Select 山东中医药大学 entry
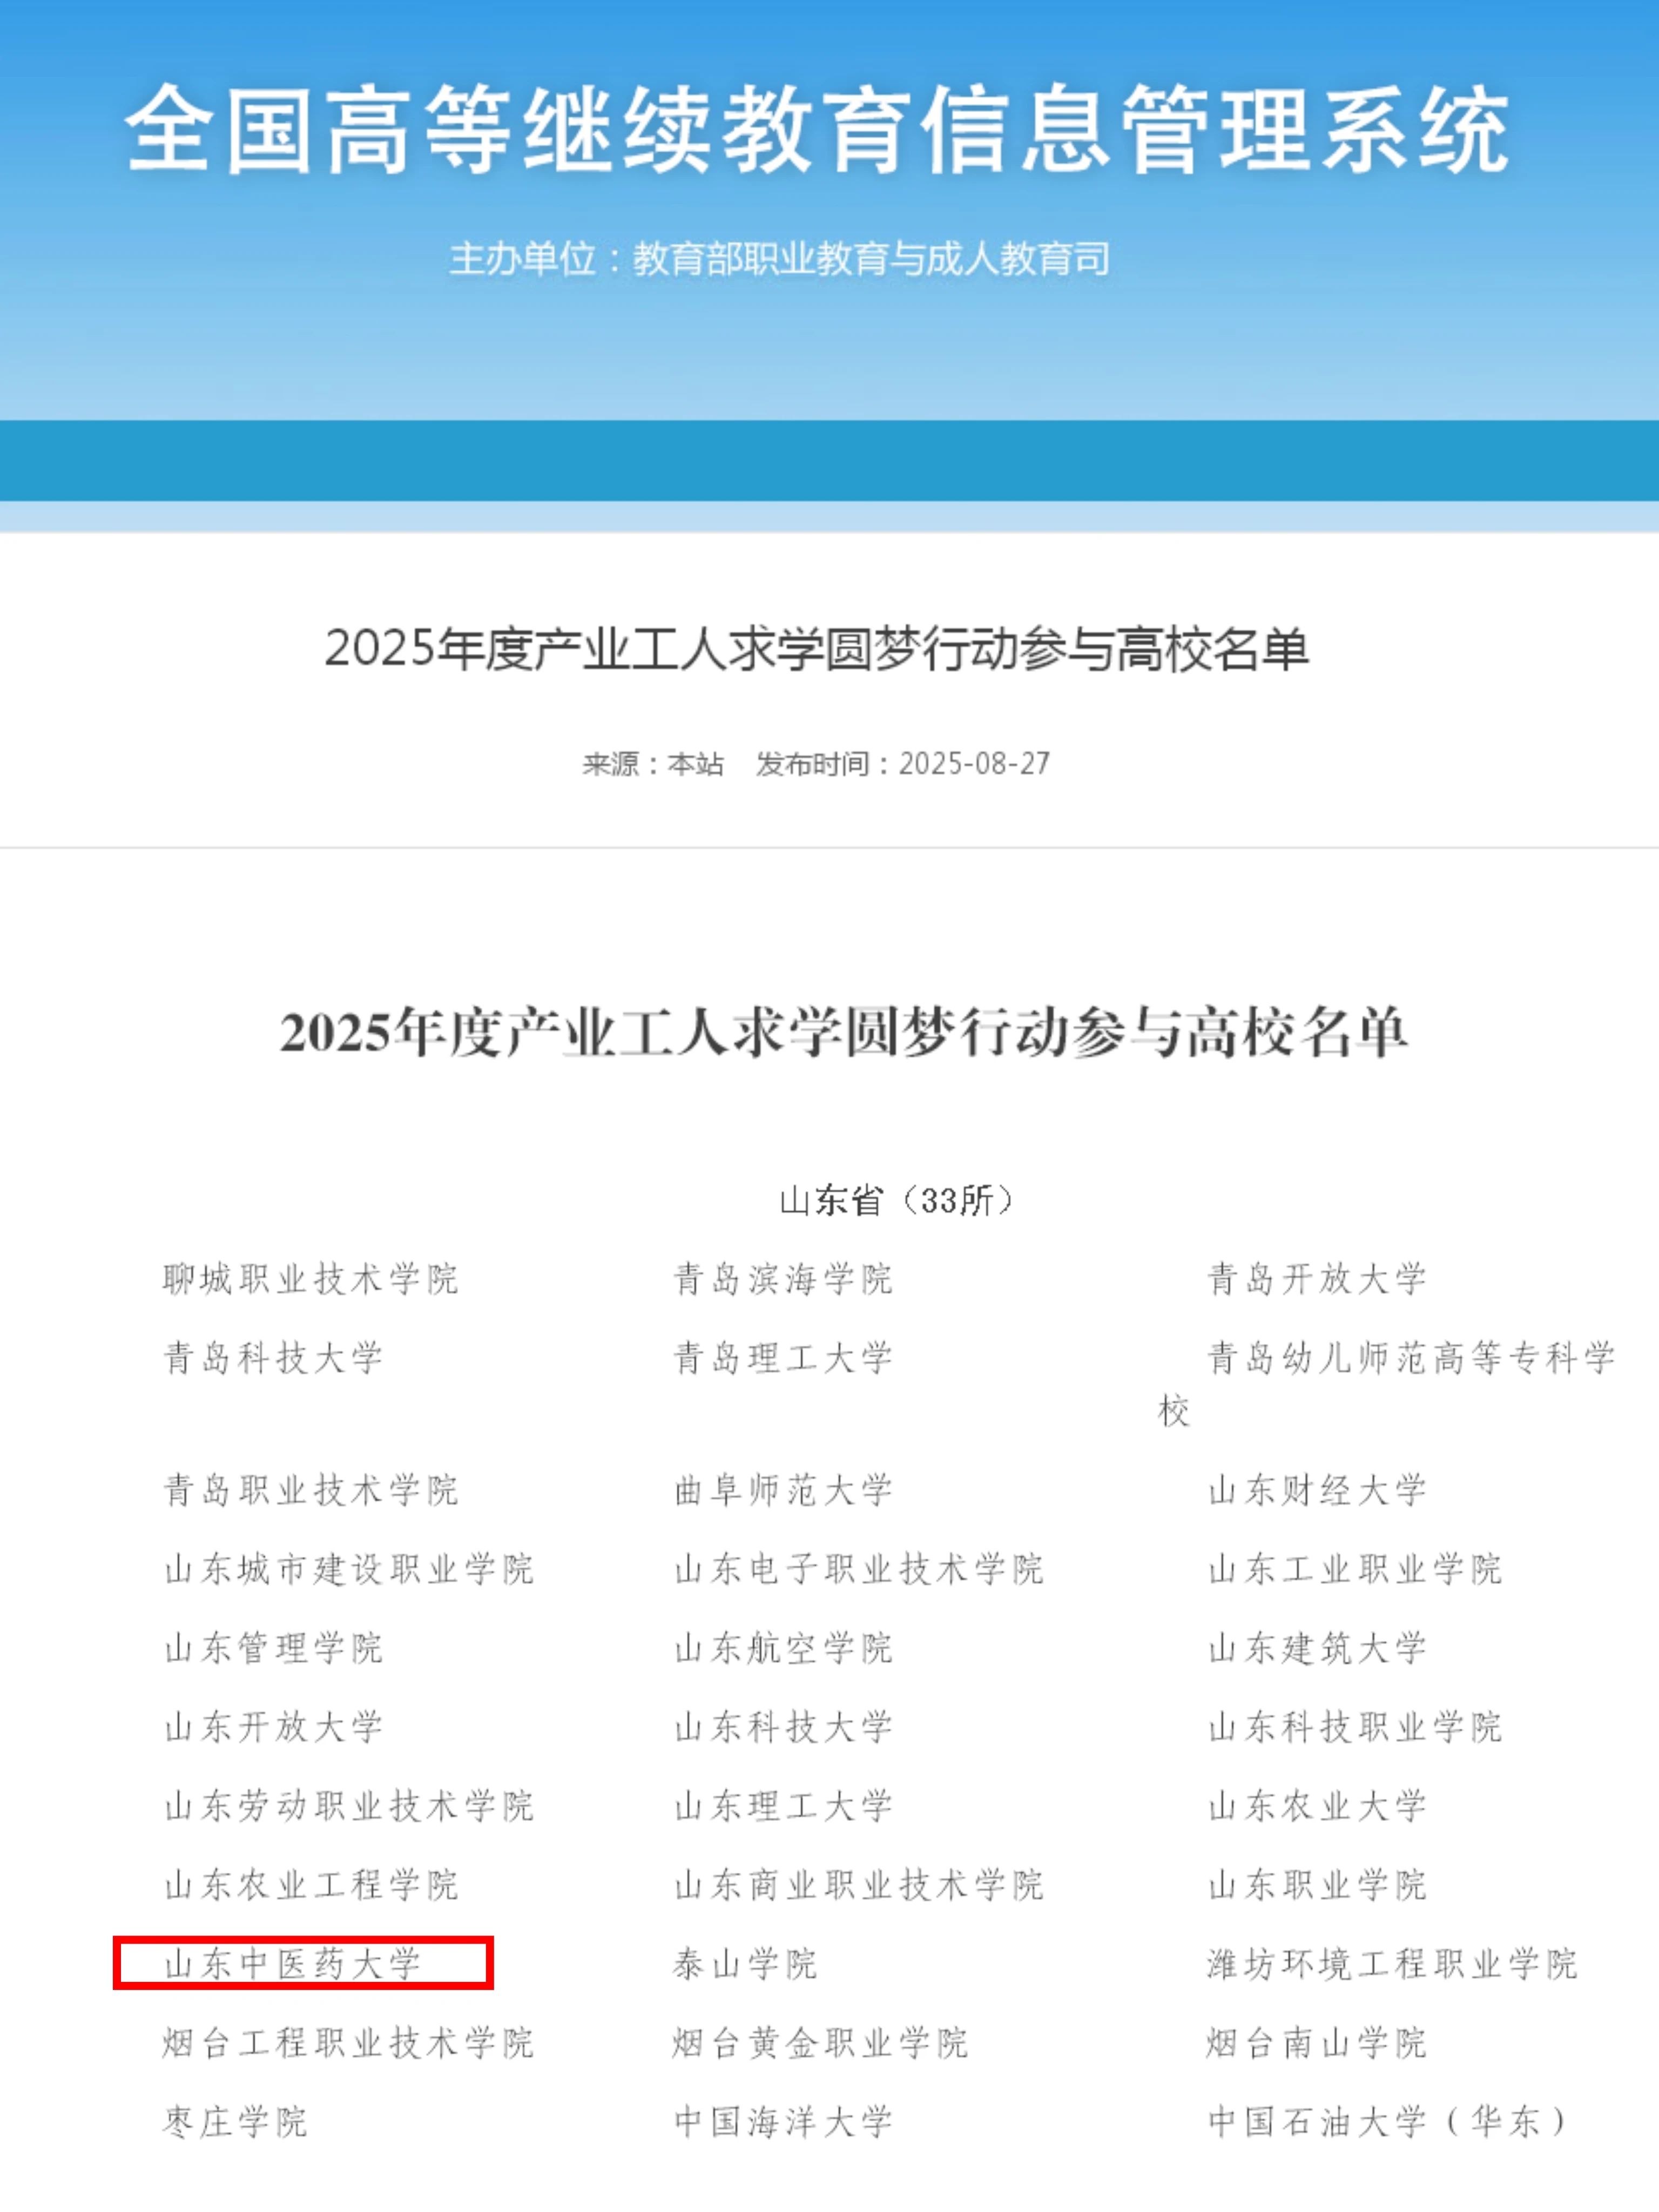This screenshot has width=1659, height=2212. point(292,1964)
